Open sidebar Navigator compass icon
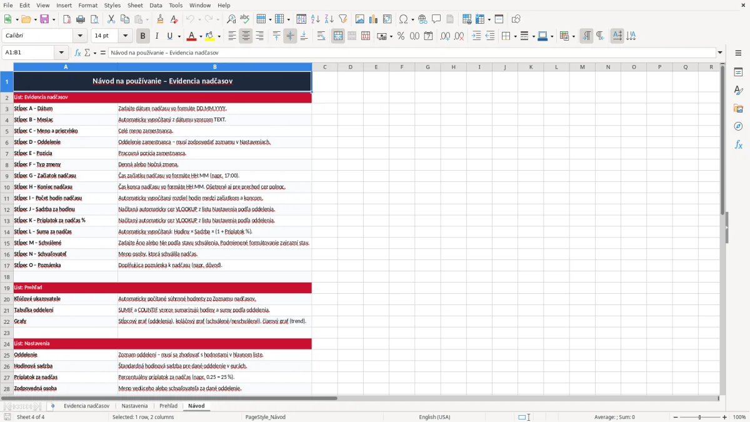Screen dimensions: 750x422 coord(738,126)
